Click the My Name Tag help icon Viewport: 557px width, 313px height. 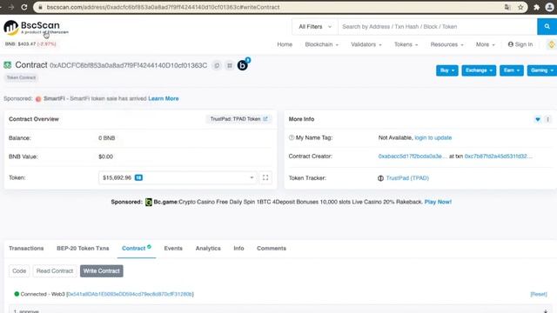pyautogui.click(x=292, y=137)
